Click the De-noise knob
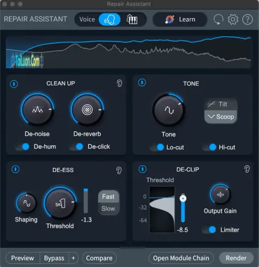The height and width of the screenshot is (267, 259). (x=37, y=109)
